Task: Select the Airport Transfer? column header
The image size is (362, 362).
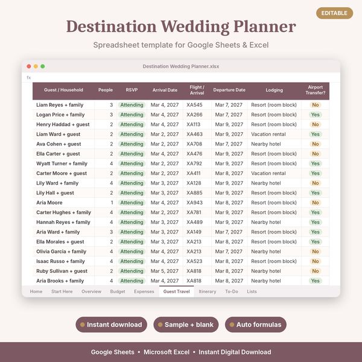Action: pyautogui.click(x=315, y=90)
